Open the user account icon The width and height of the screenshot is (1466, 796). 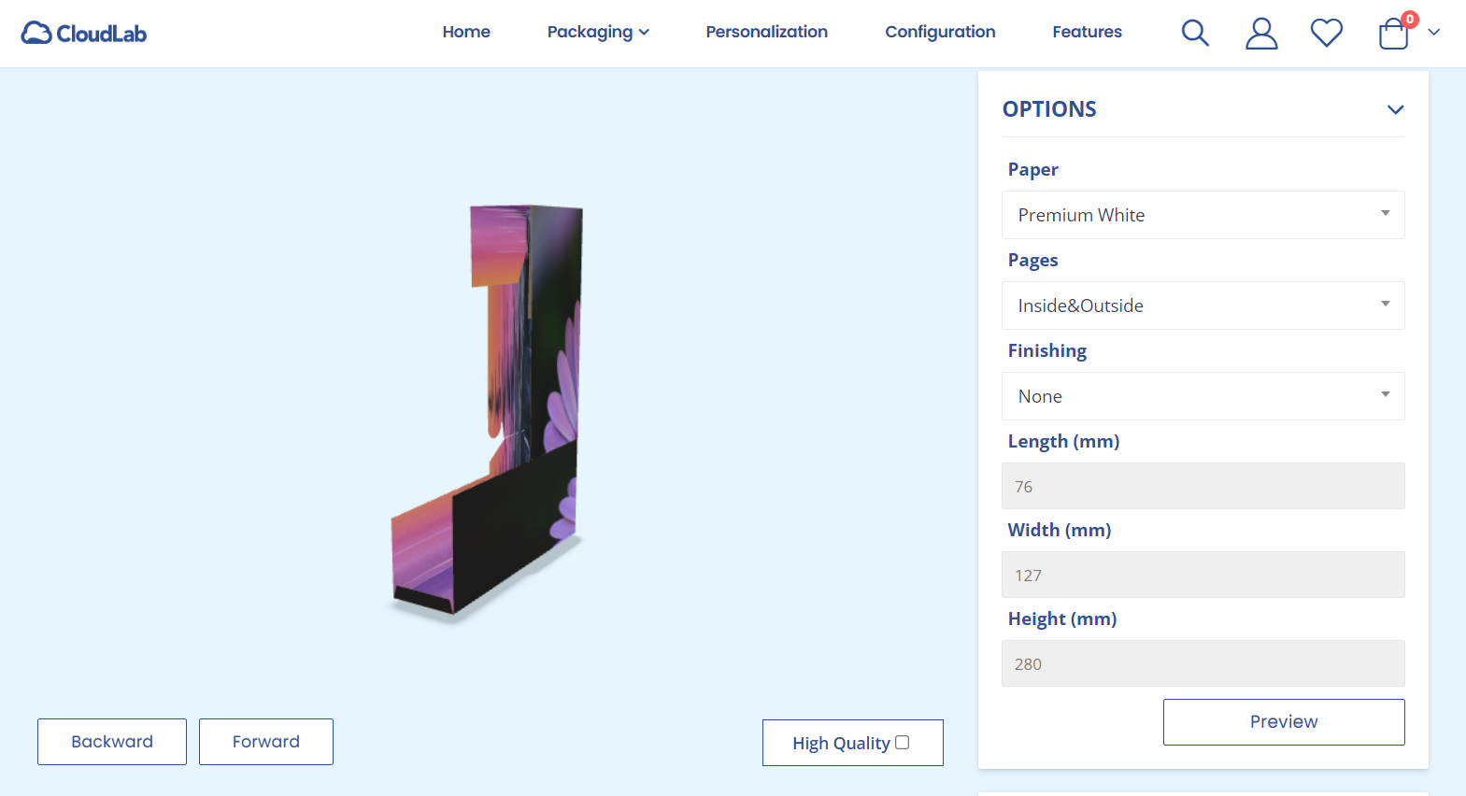(x=1261, y=33)
